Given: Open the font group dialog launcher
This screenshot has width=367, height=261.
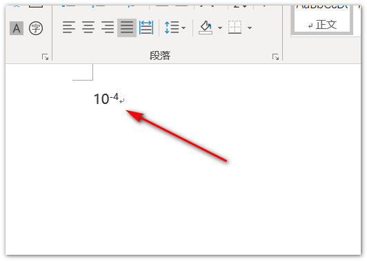Looking at the screenshot, I should [x=45, y=56].
